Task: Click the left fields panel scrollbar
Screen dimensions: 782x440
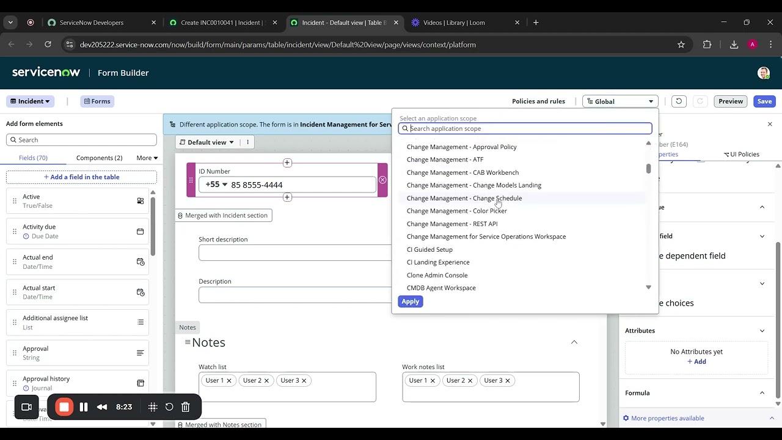Action: 153,226
